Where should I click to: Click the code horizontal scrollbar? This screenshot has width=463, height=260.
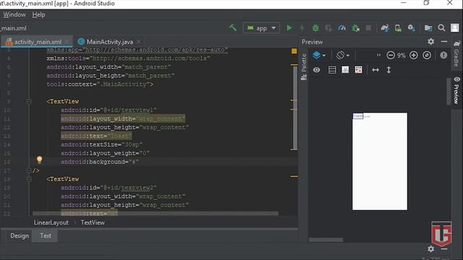coord(156,213)
